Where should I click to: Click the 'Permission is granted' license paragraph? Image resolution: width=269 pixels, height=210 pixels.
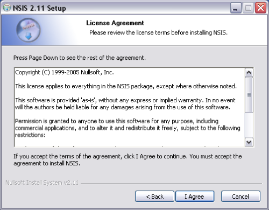pos(128,128)
